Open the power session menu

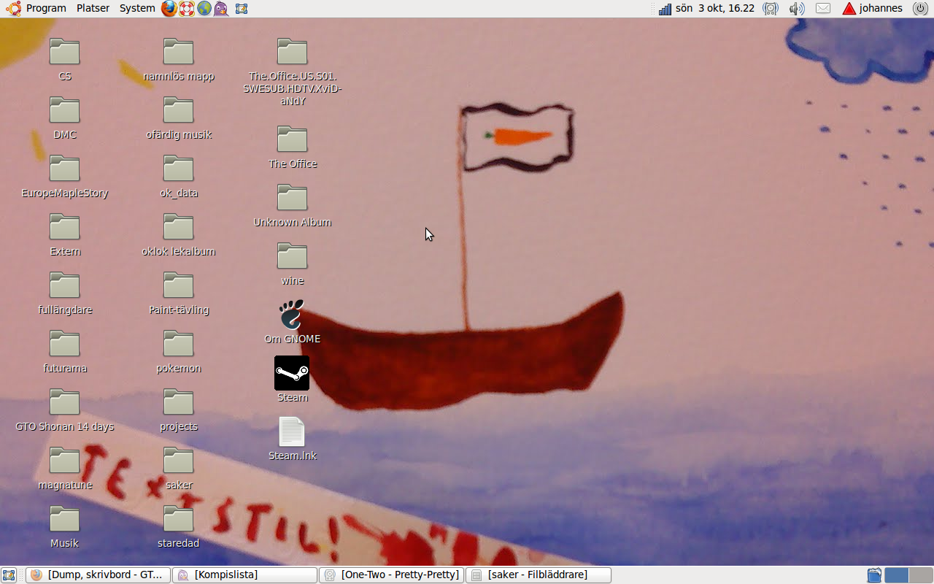(x=919, y=9)
